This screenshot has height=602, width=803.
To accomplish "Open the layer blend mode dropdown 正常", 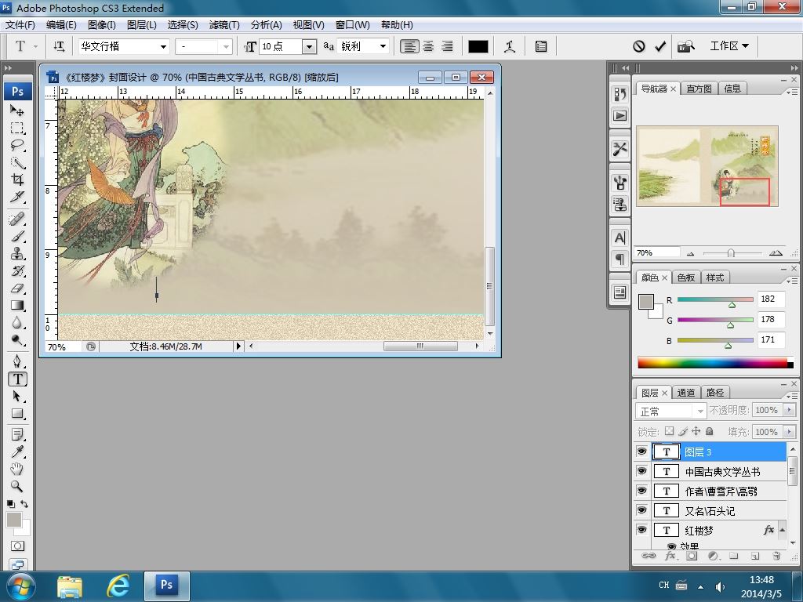I will (x=671, y=411).
